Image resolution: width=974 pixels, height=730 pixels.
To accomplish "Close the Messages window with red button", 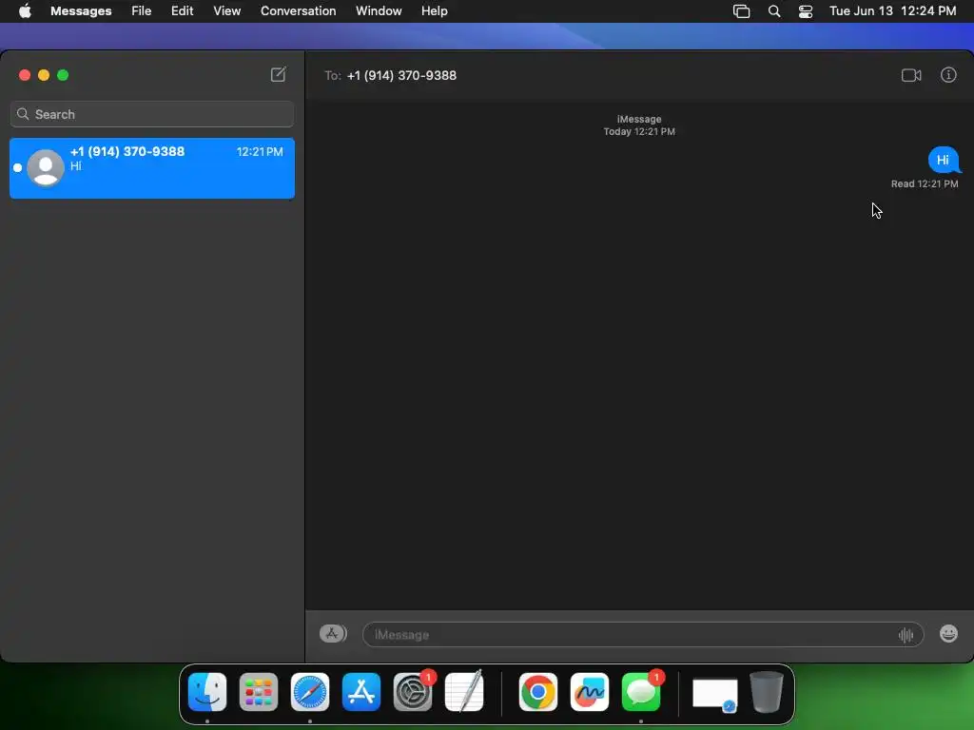I will pos(25,75).
